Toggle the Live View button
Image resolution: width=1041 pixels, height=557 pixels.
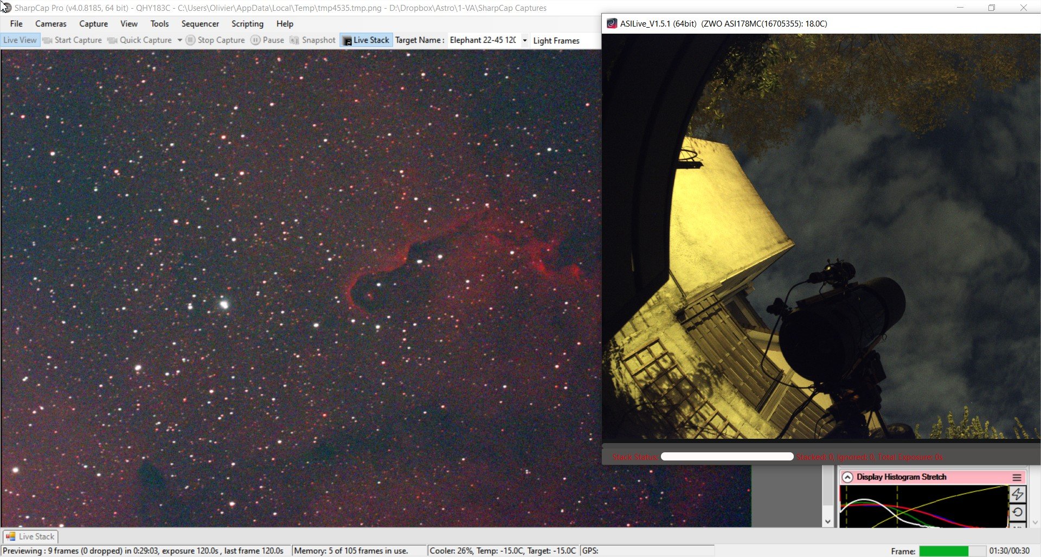coord(20,40)
